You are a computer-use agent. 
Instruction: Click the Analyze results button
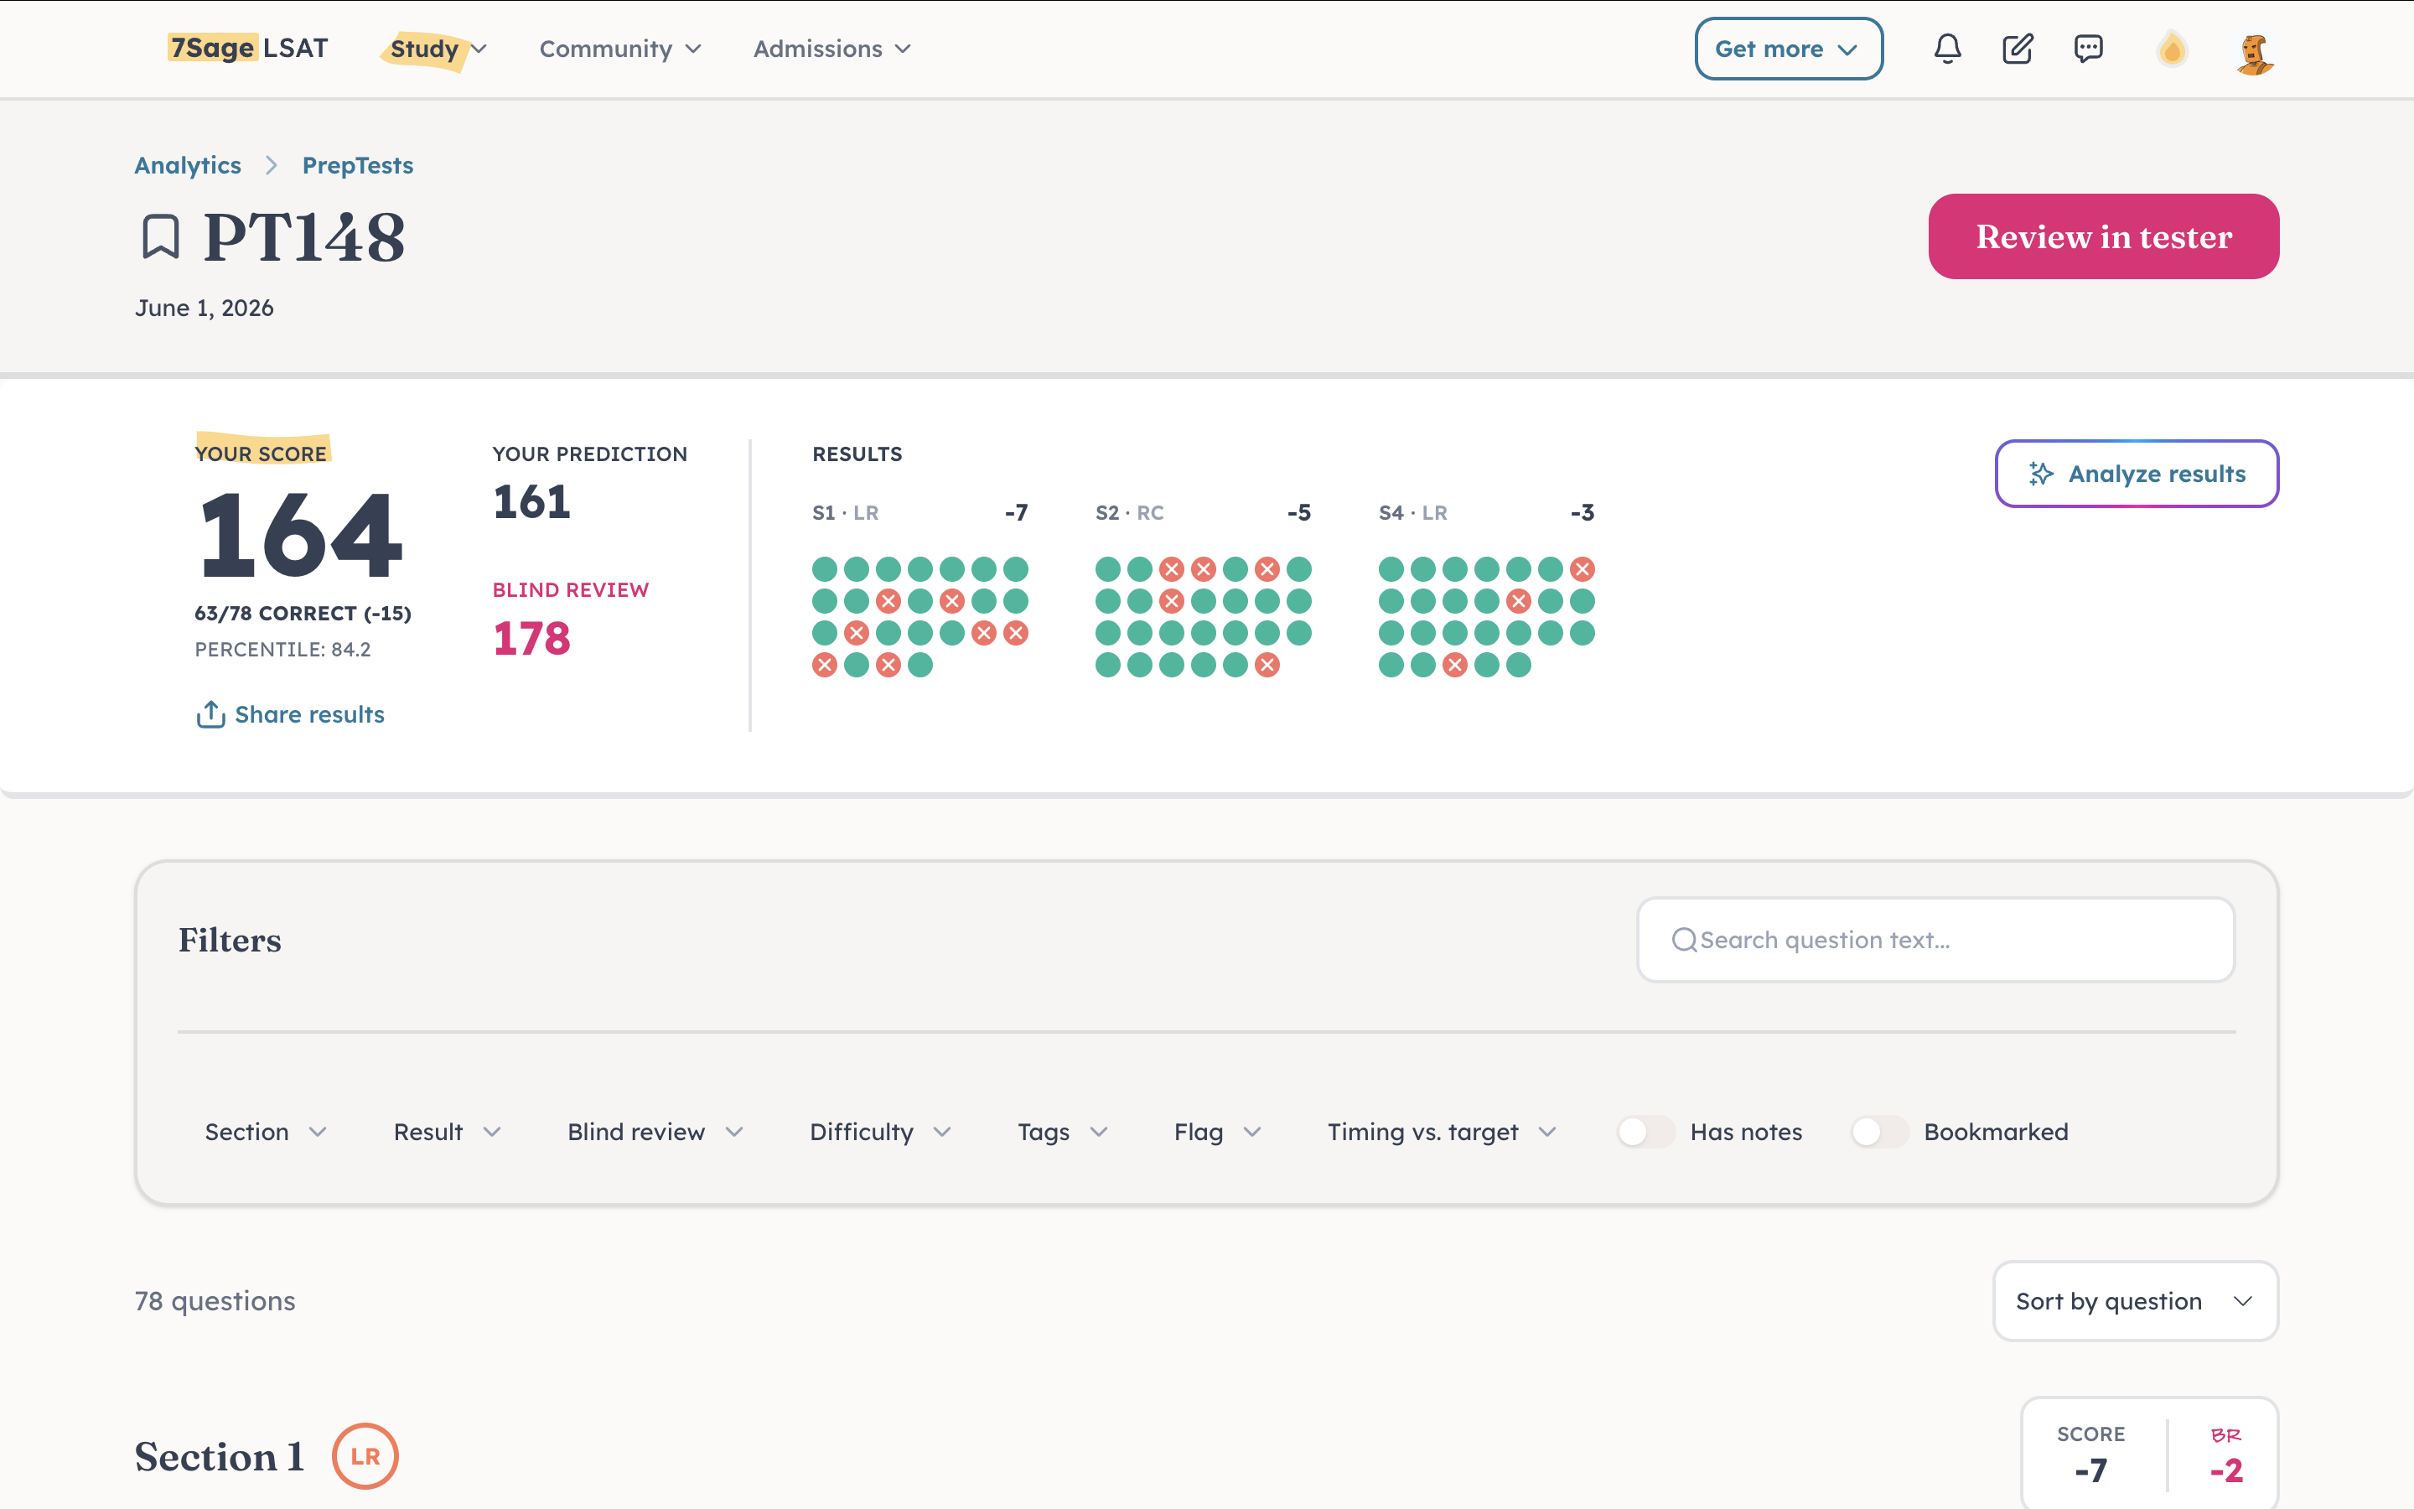point(2137,474)
